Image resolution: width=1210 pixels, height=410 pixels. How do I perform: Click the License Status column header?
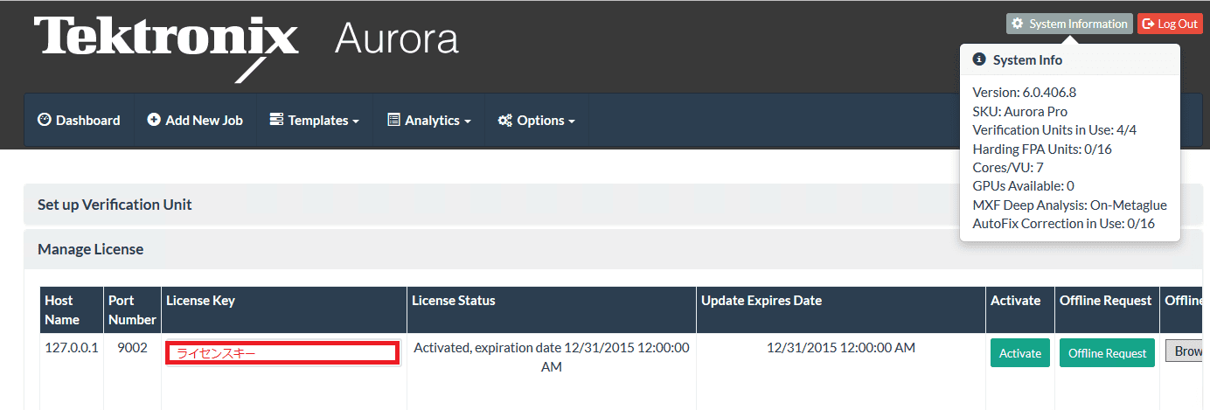[552, 309]
